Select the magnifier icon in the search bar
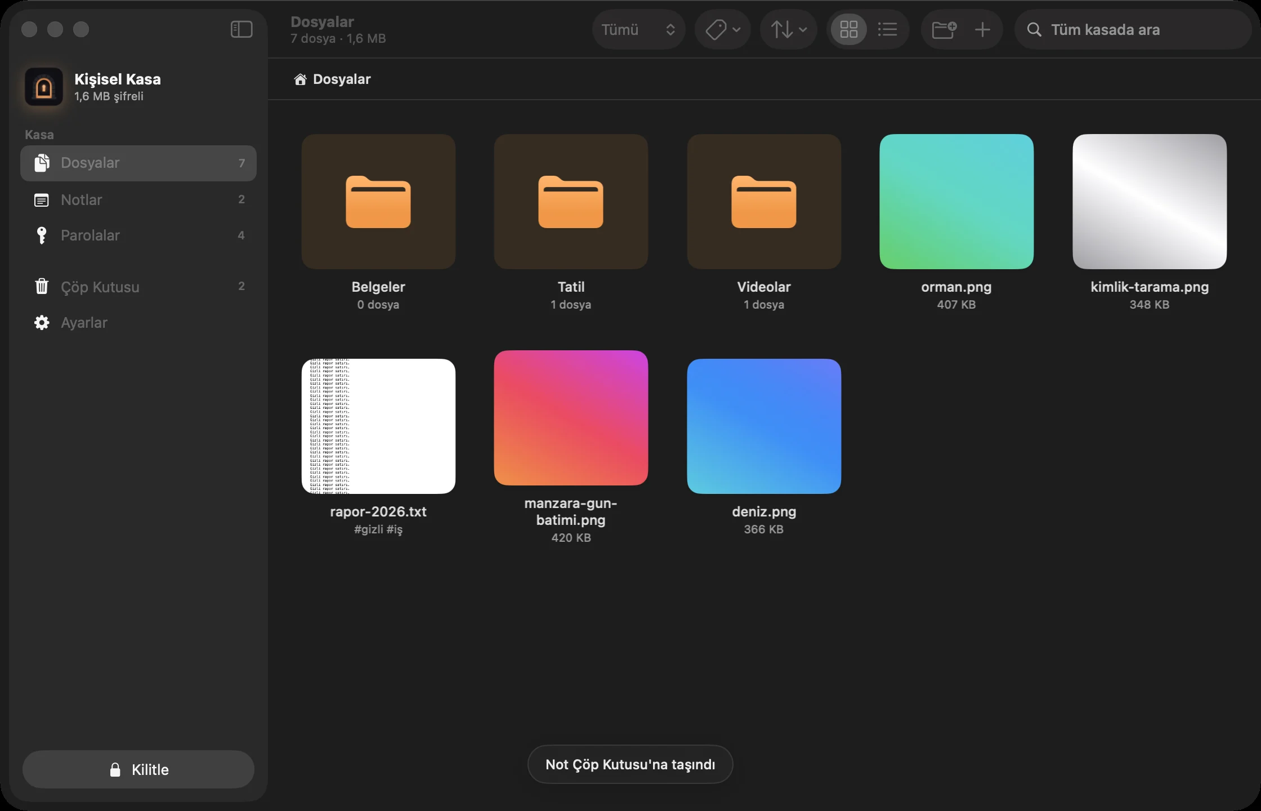 coord(1034,29)
